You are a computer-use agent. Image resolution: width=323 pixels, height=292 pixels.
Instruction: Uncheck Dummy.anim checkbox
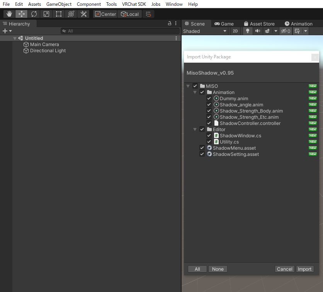pyautogui.click(x=209, y=98)
